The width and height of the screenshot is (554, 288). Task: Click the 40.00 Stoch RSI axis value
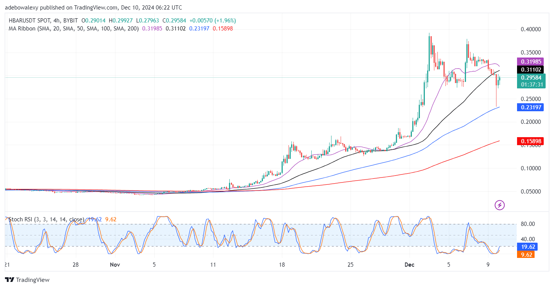pos(527,239)
